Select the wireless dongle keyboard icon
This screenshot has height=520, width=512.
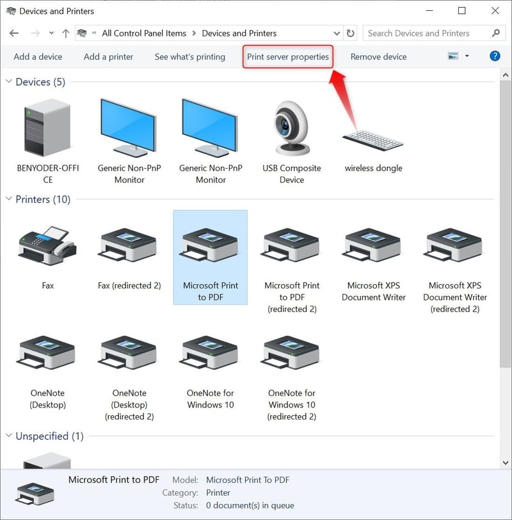pos(373,140)
